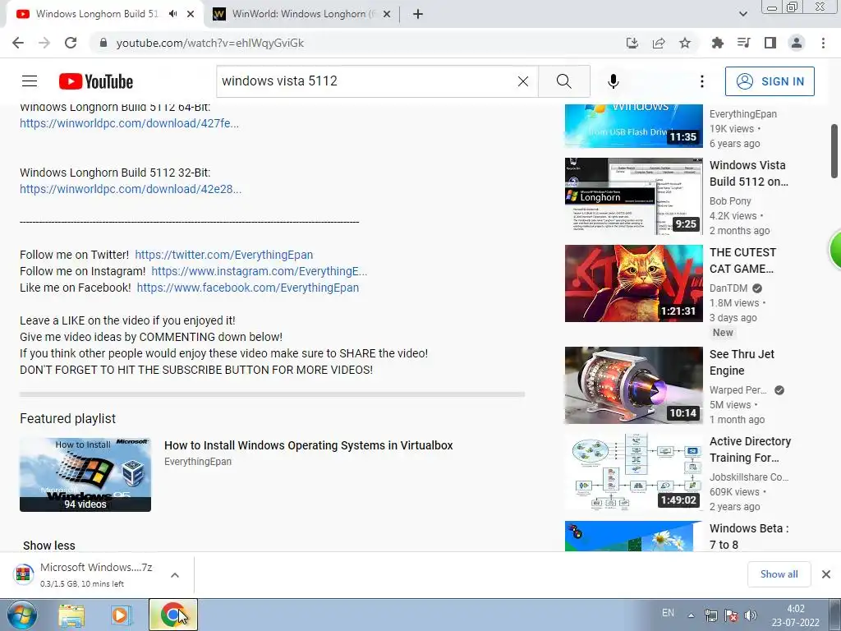The image size is (841, 631).
Task: Open Active Directory Training video thumbnail
Action: click(633, 472)
